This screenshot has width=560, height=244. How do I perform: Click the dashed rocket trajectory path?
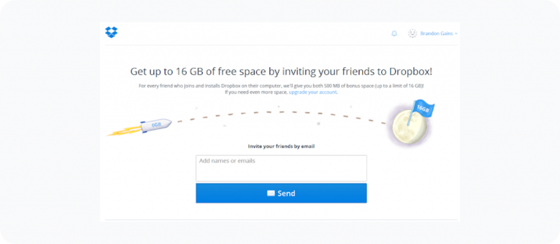point(273,112)
